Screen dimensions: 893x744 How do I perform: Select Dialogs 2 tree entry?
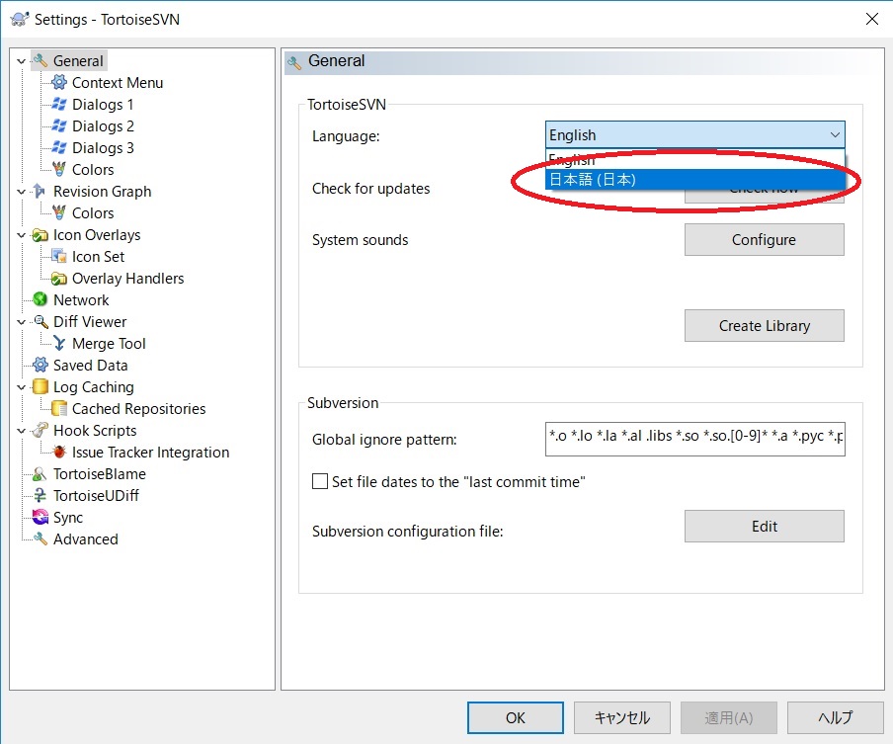coord(103,125)
